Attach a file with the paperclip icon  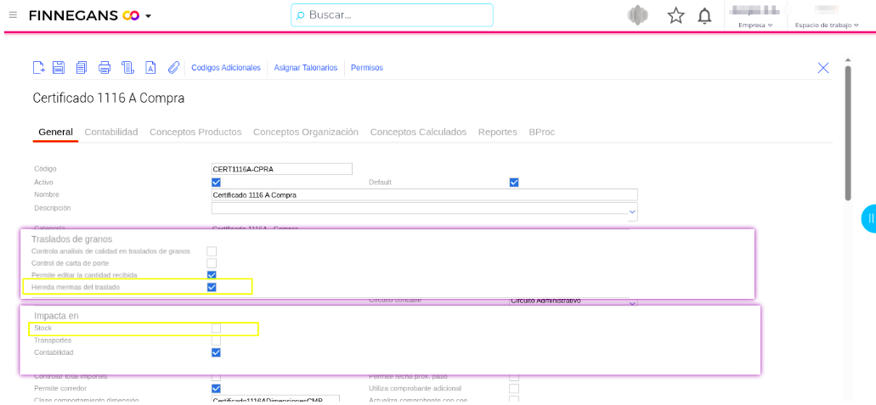click(173, 68)
